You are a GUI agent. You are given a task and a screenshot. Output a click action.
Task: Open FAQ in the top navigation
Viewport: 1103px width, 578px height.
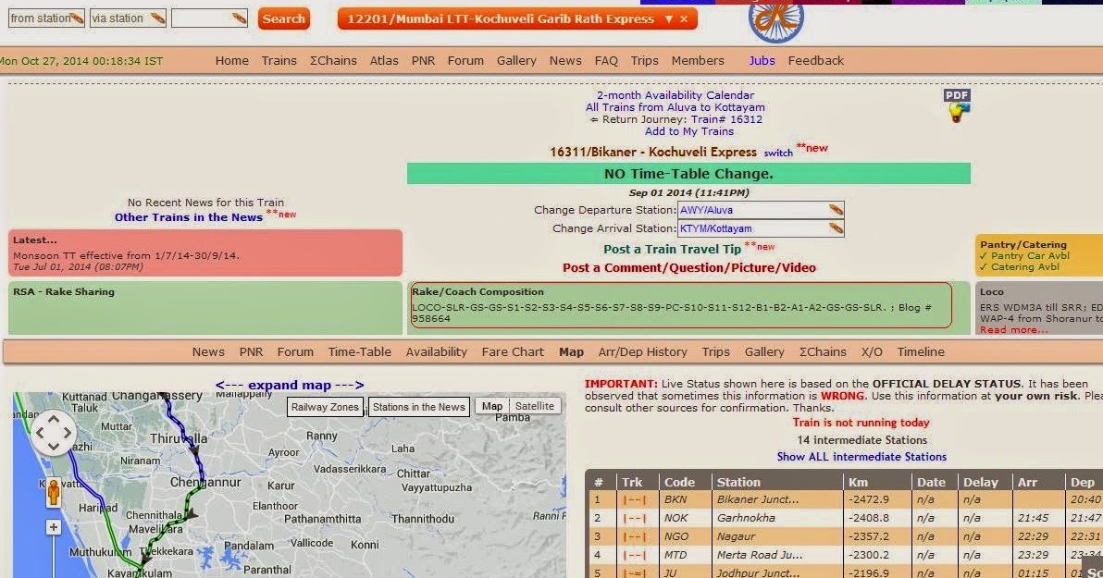click(x=606, y=60)
